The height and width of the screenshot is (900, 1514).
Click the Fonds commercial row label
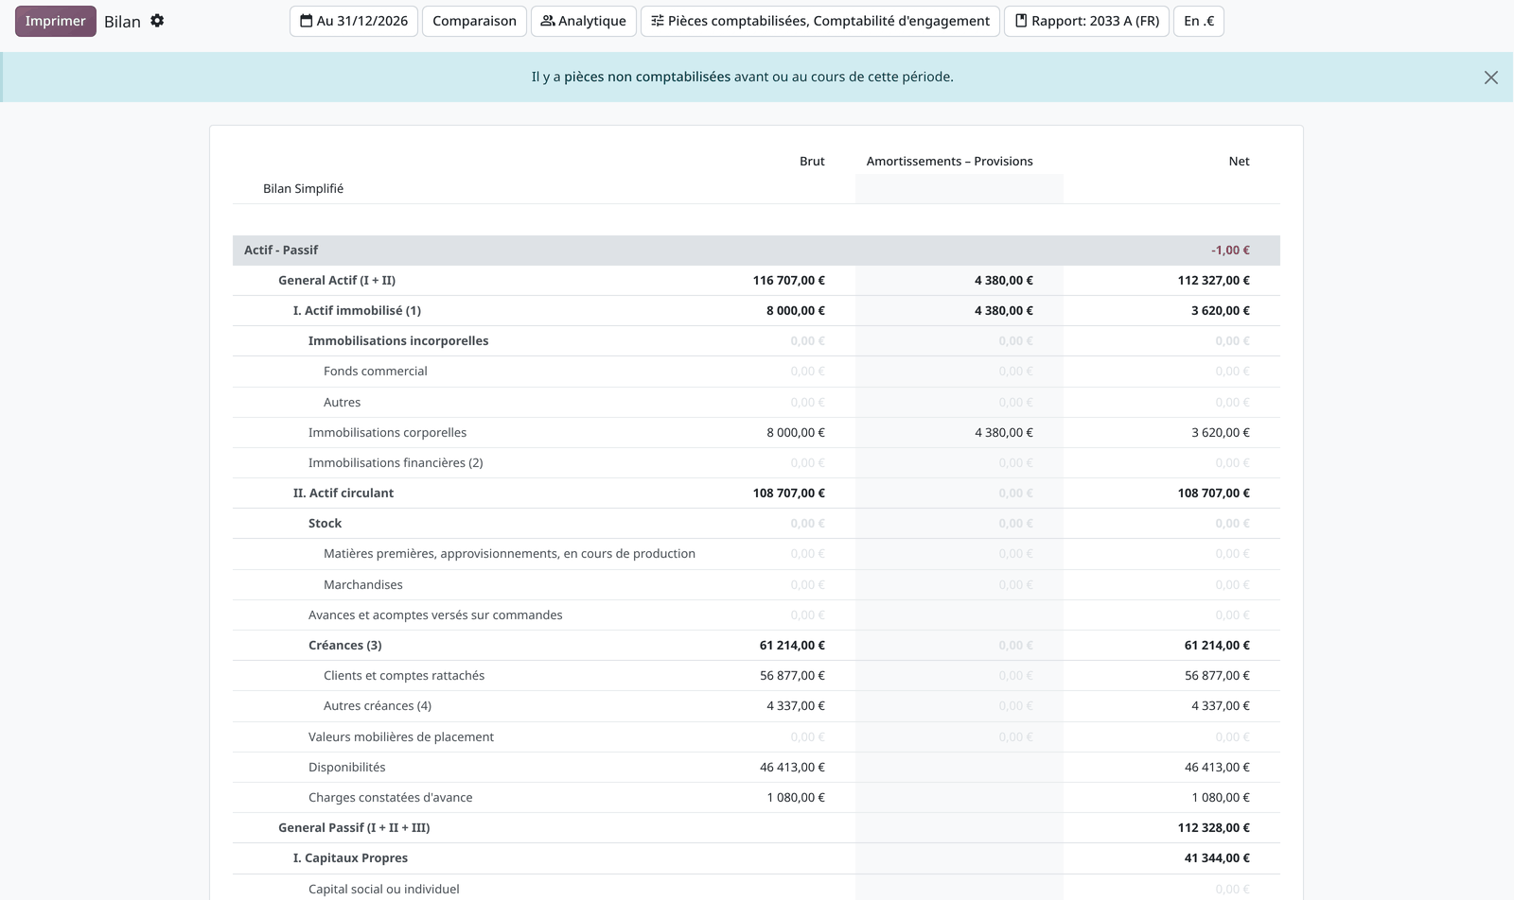[375, 372]
